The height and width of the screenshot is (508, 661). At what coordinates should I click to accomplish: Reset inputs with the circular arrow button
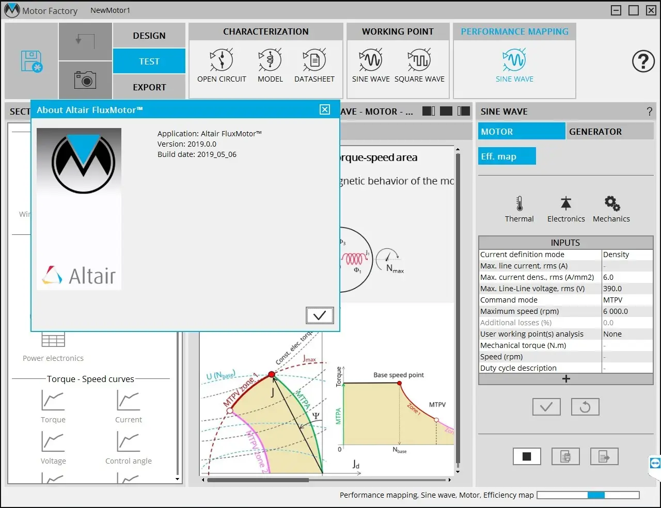pos(585,407)
